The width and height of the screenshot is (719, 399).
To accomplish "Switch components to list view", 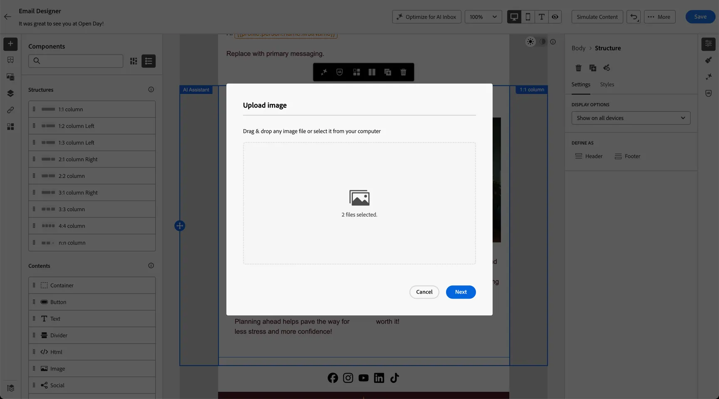I will pos(149,61).
